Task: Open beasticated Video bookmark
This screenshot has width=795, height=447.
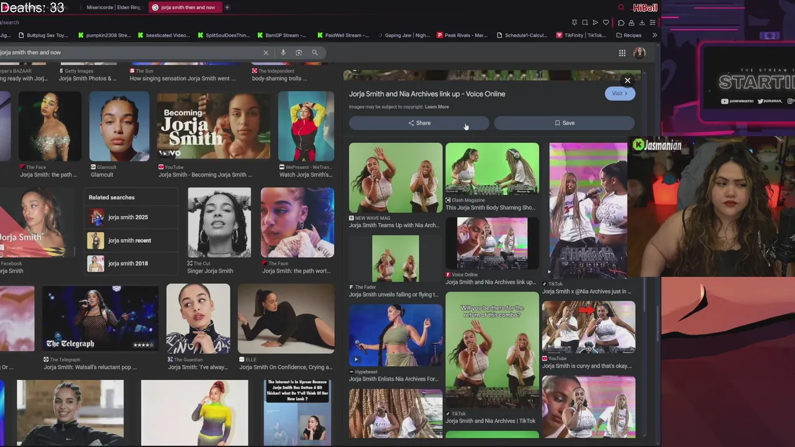Action: 164,35
